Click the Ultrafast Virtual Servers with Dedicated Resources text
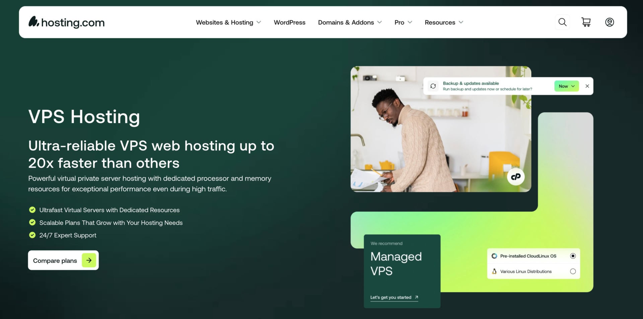This screenshot has height=319, width=643. coord(110,210)
